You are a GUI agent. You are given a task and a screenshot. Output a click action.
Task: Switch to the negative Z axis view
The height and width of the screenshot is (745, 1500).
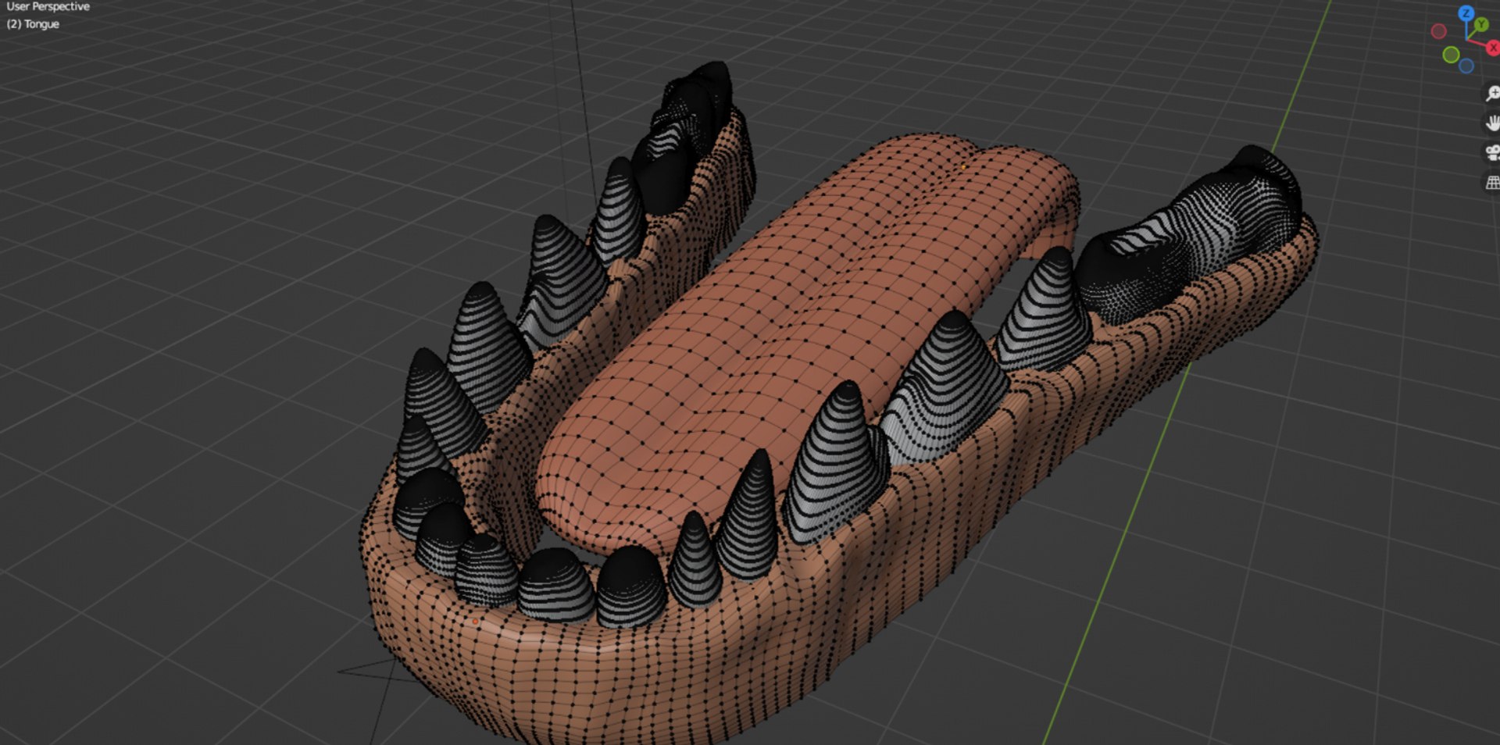pos(1466,66)
